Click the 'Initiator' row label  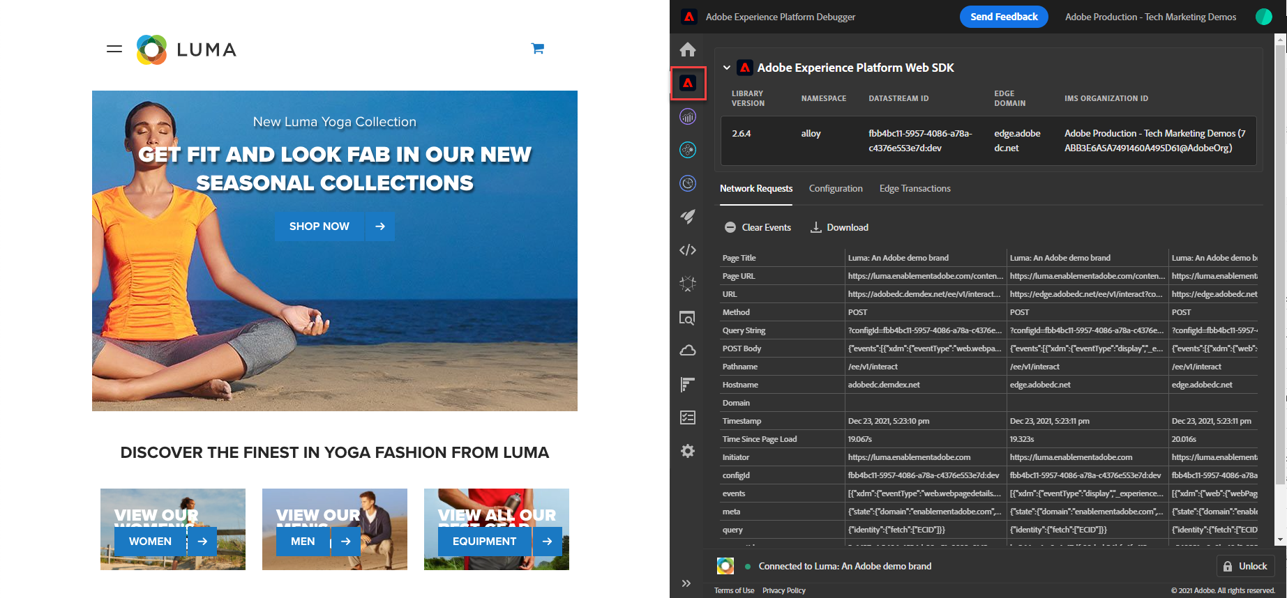(x=736, y=457)
